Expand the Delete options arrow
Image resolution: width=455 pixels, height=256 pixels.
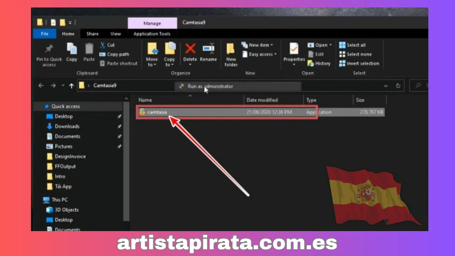point(190,65)
